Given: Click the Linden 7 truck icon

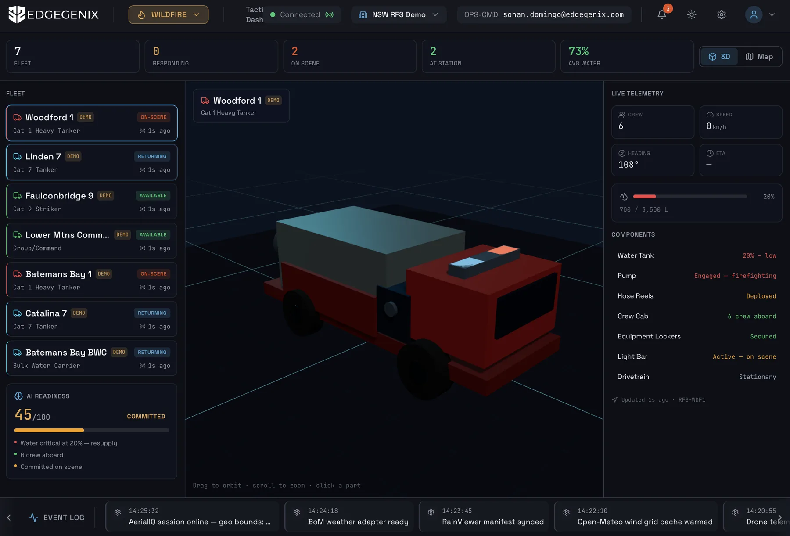Looking at the screenshot, I should [x=18, y=156].
